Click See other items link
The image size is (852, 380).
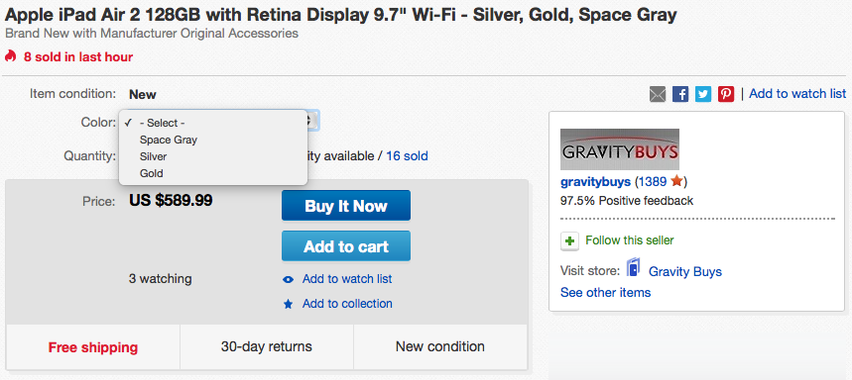pyautogui.click(x=605, y=293)
